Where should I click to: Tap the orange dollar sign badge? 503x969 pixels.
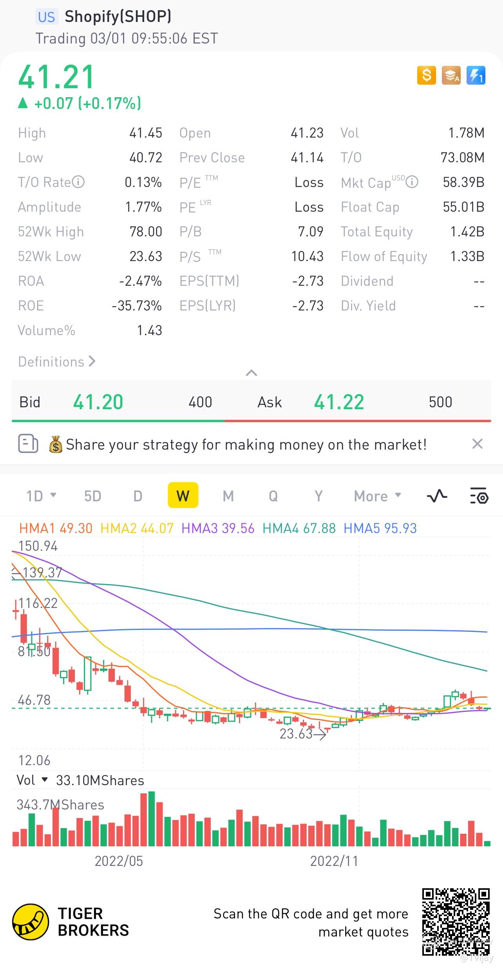(427, 75)
